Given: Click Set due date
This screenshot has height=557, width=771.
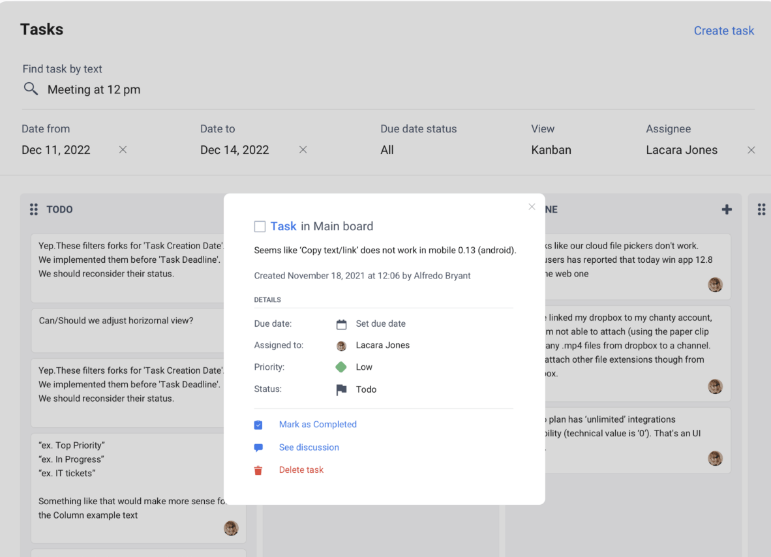Looking at the screenshot, I should pyautogui.click(x=380, y=324).
